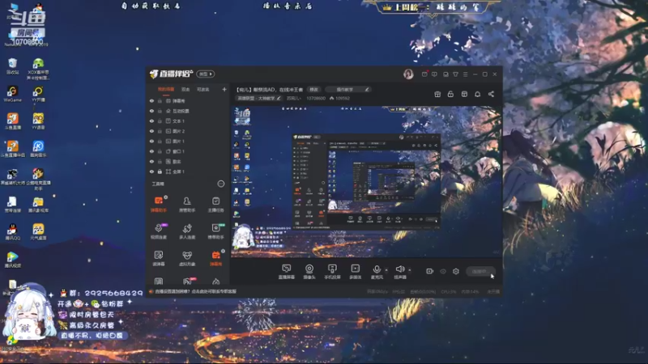Switch to the first scene tab

[x=166, y=90]
